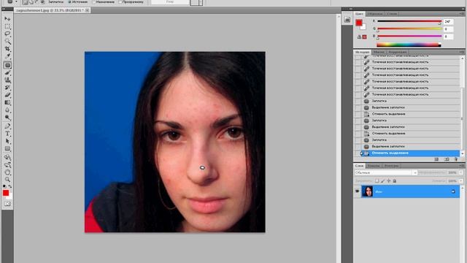Pick a color from the spectrum ramp
Image resolution: width=467 pixels, height=263 pixels.
[409, 45]
